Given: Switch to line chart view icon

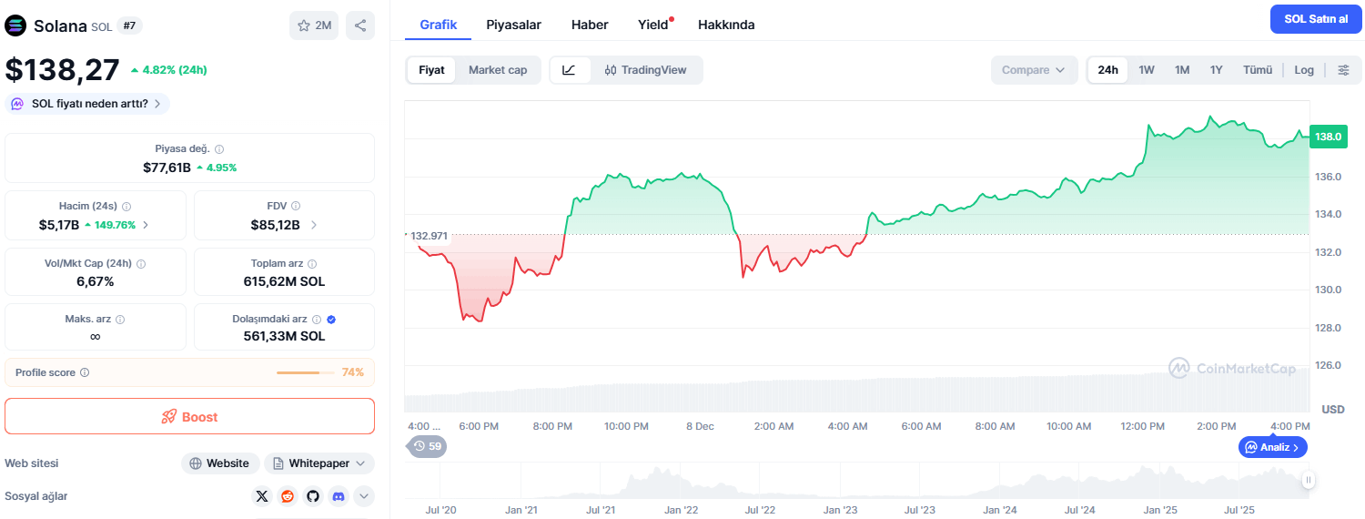Looking at the screenshot, I should 570,70.
